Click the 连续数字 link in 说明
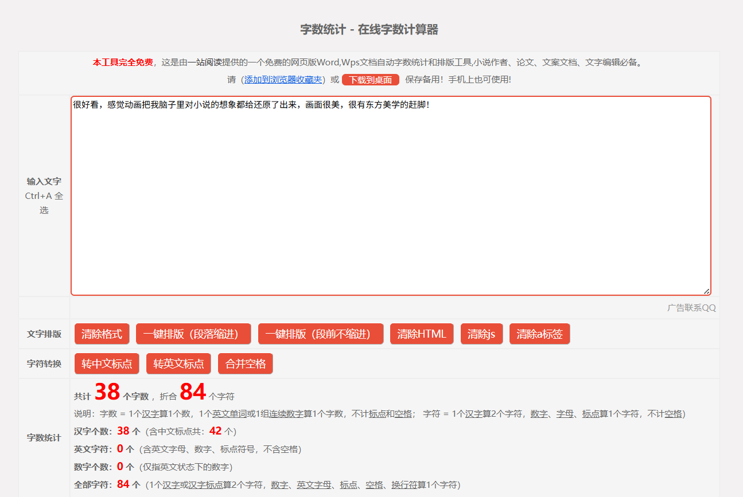 coord(286,413)
